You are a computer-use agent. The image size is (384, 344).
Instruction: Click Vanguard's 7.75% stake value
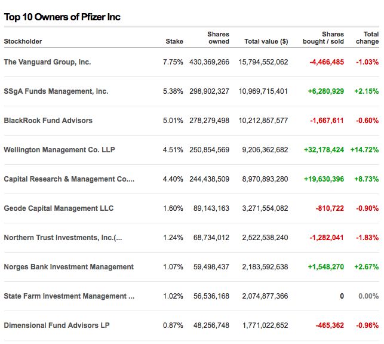[173, 62]
